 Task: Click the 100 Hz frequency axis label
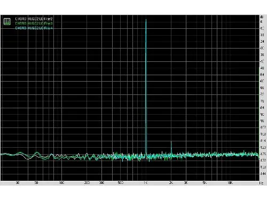tap(61, 183)
